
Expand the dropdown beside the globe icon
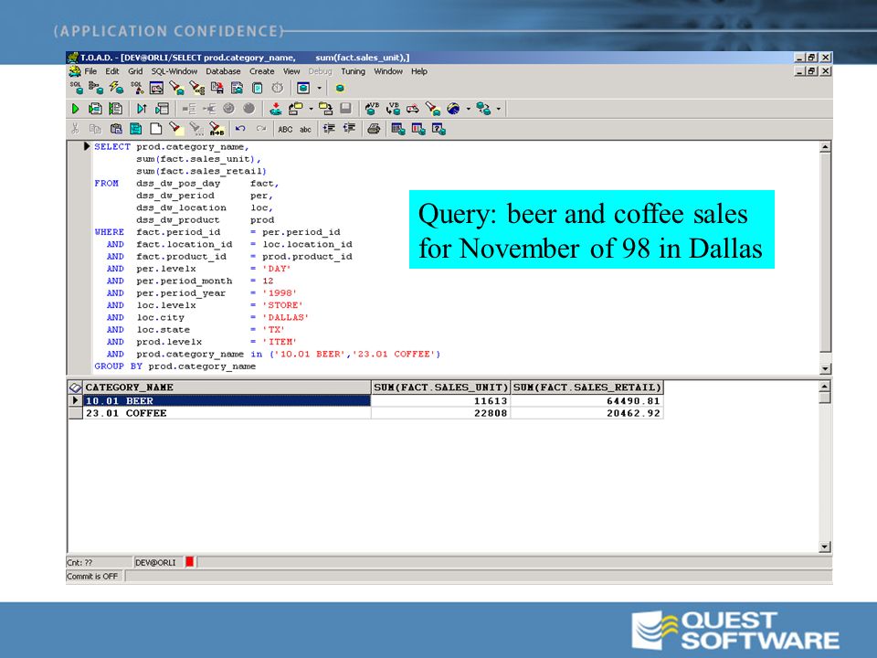468,109
